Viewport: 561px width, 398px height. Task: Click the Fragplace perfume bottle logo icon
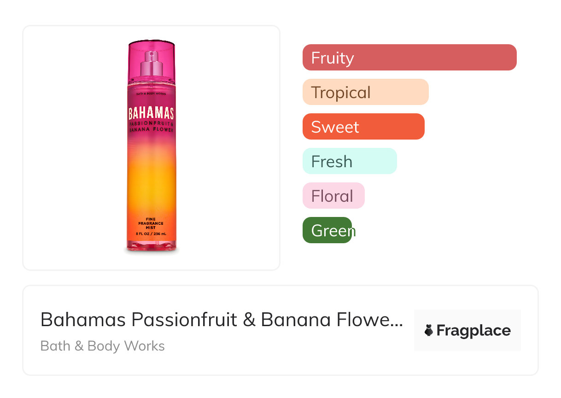click(429, 330)
